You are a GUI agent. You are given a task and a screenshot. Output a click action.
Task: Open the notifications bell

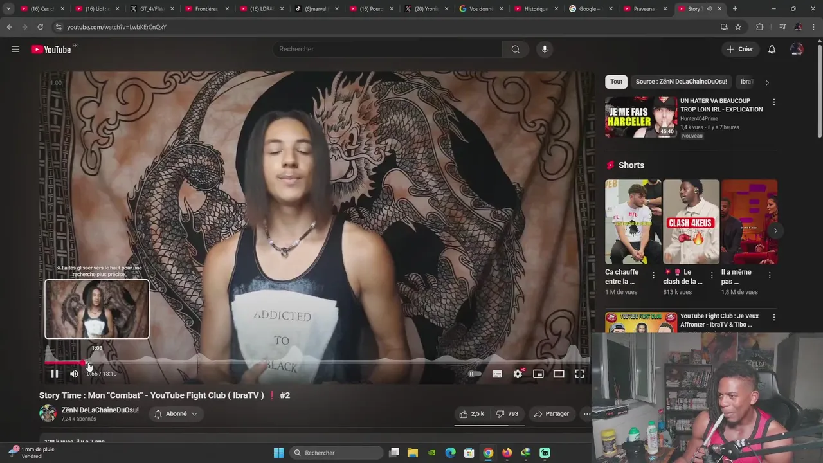772,49
